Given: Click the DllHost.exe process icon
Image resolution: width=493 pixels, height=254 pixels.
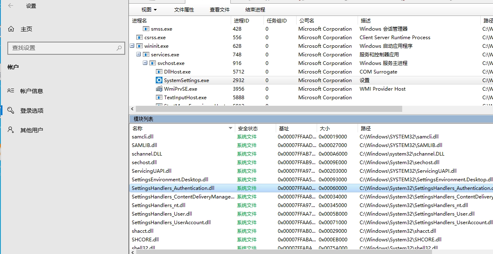Looking at the screenshot, I should (x=159, y=72).
